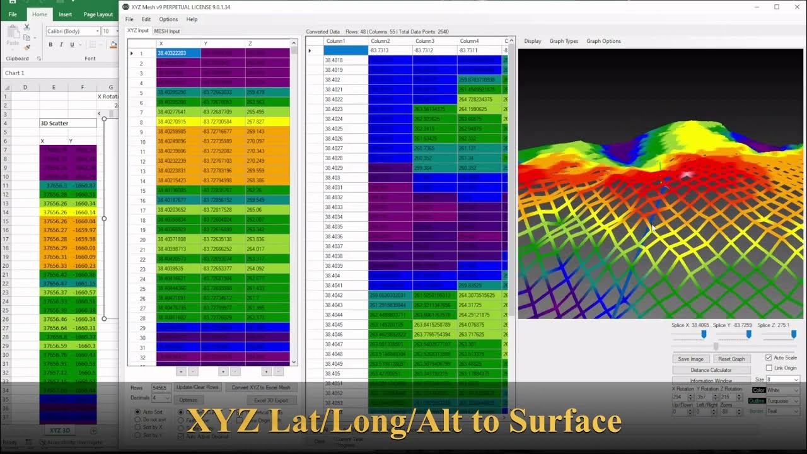The height and width of the screenshot is (454, 807).
Task: Click the Borders icon in Excel ribbon
Action: 93,45
